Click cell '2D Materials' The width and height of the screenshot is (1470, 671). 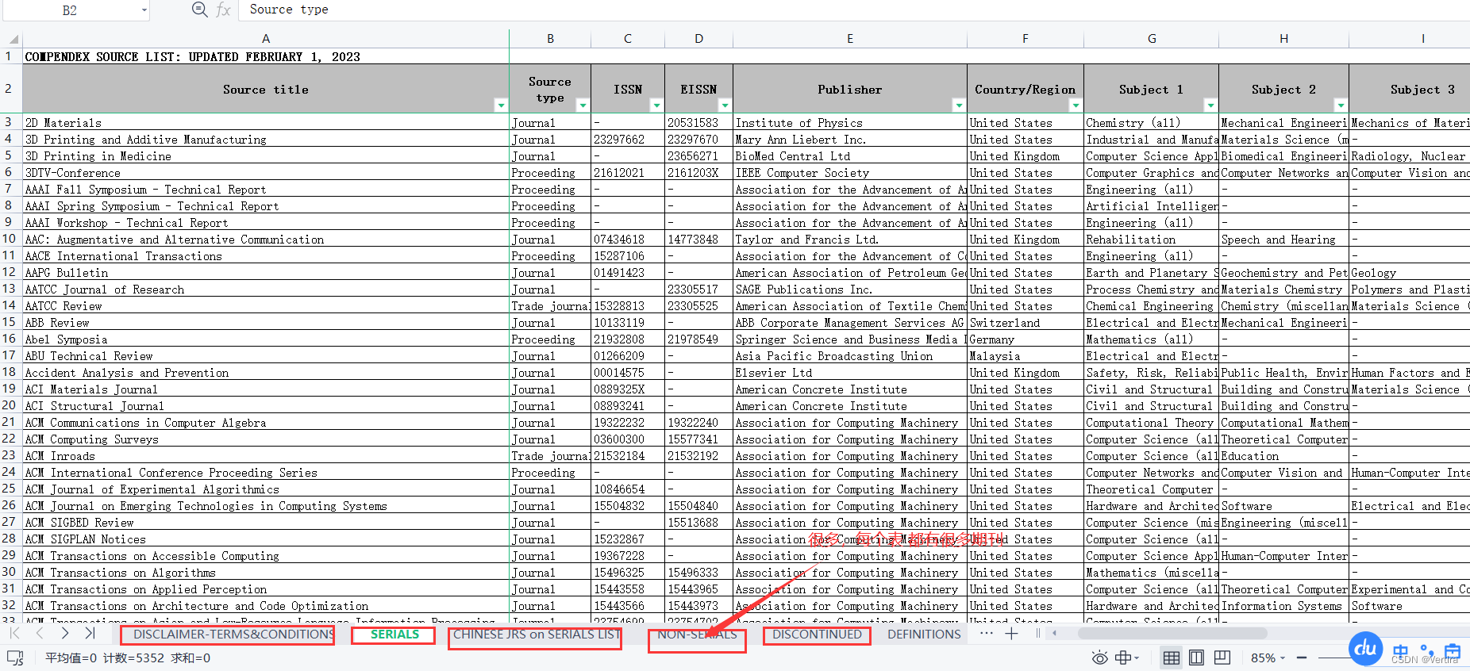click(x=266, y=122)
